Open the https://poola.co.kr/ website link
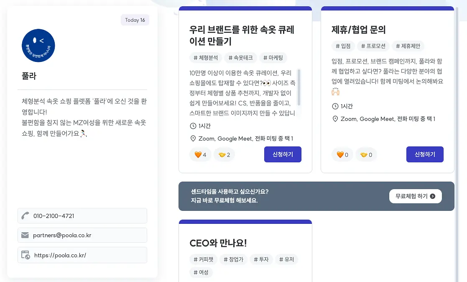467x282 pixels. (60, 255)
